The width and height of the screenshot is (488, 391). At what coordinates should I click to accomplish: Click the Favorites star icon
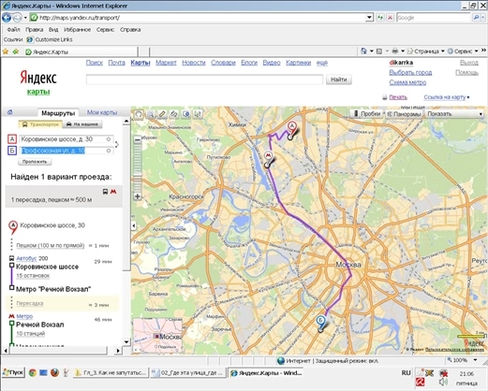tap(6, 51)
